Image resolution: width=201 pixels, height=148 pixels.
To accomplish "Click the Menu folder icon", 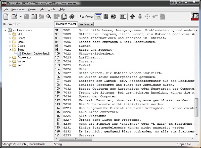I will click(14, 42).
